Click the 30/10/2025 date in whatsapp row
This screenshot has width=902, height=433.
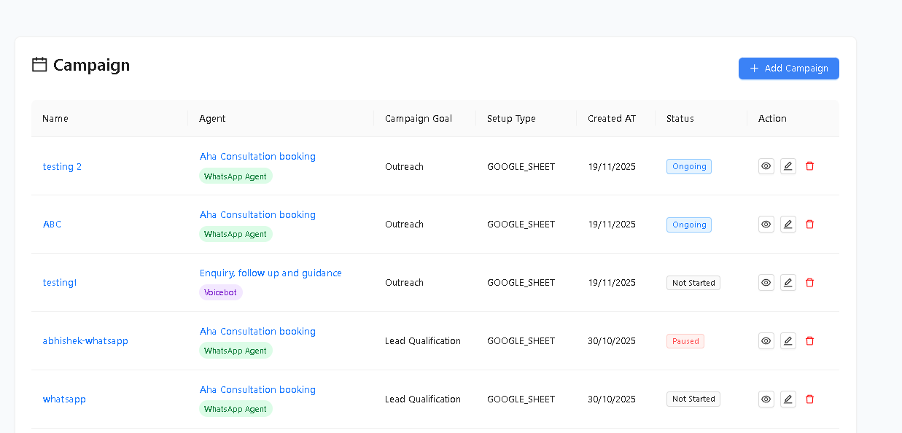(x=612, y=399)
